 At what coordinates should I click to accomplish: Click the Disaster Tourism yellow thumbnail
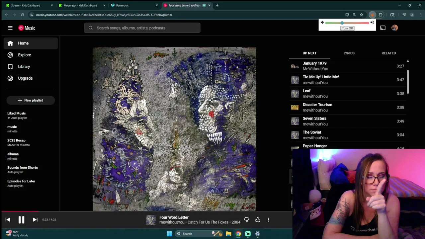tap(295, 107)
